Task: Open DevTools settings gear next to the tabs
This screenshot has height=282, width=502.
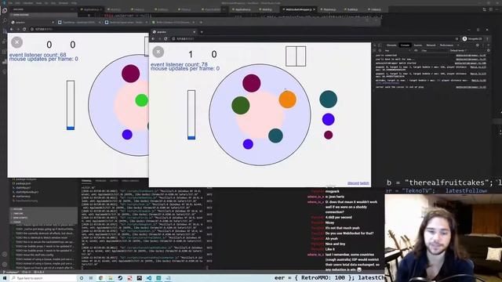Action: [x=478, y=45]
